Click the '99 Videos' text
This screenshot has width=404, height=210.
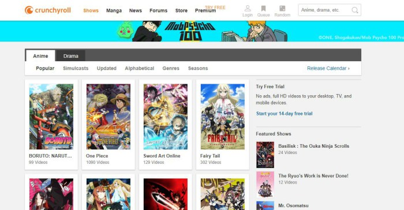(38, 162)
